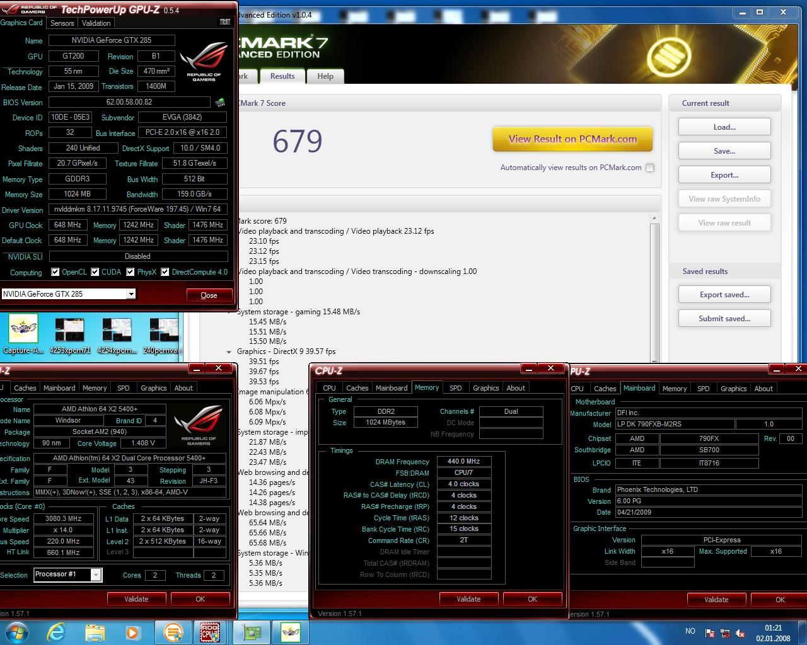Enable automatically view results on PCMark.com
The image size is (807, 645).
[x=649, y=168]
